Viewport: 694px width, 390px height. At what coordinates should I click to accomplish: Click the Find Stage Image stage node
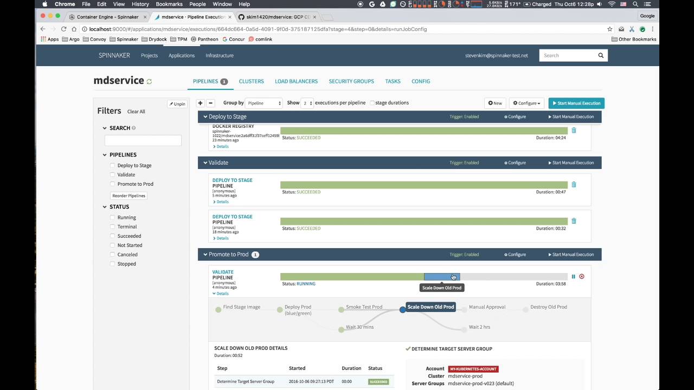pyautogui.click(x=219, y=309)
